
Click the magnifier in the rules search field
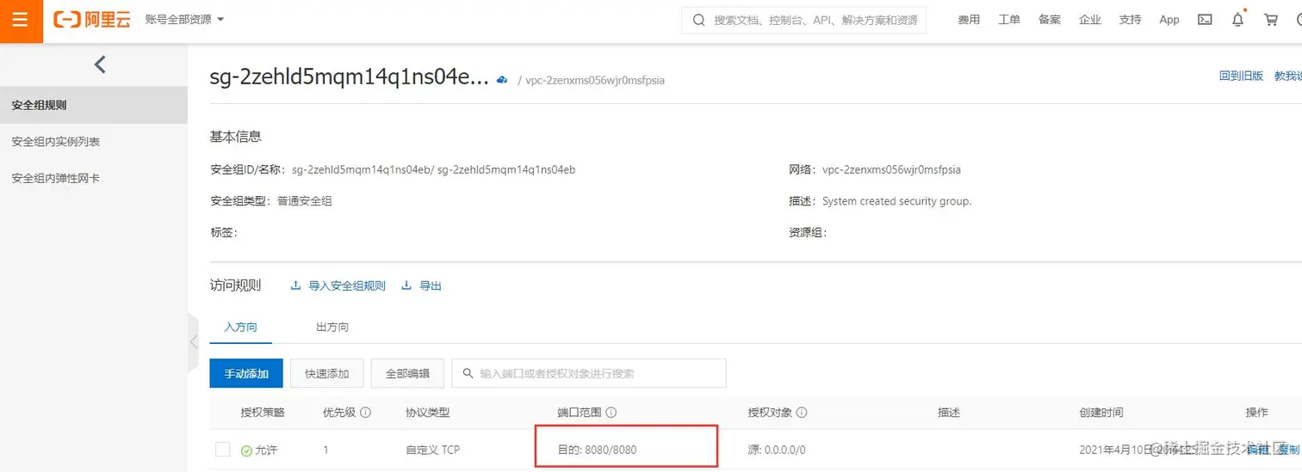(468, 373)
